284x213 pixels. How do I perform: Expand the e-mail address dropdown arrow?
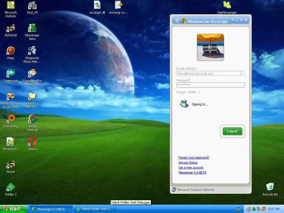tap(242, 73)
